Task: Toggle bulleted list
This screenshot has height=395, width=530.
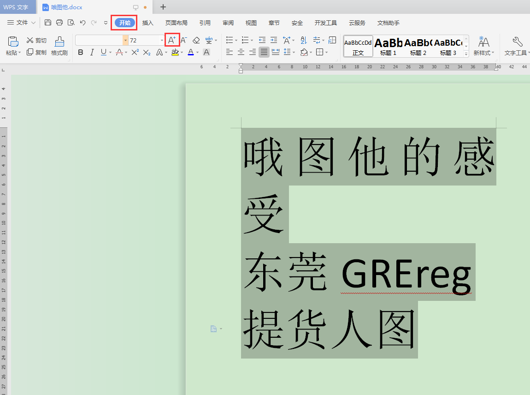Action: [x=230, y=40]
